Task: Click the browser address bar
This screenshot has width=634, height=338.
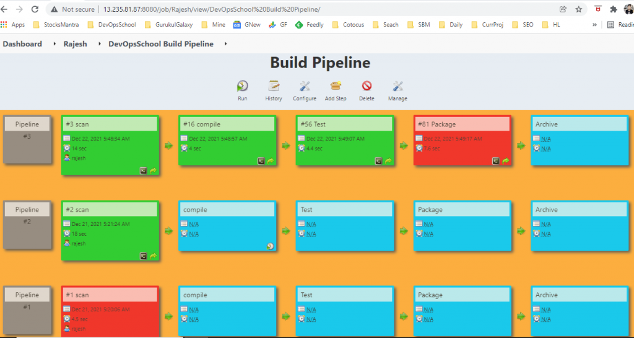Action: 310,9
